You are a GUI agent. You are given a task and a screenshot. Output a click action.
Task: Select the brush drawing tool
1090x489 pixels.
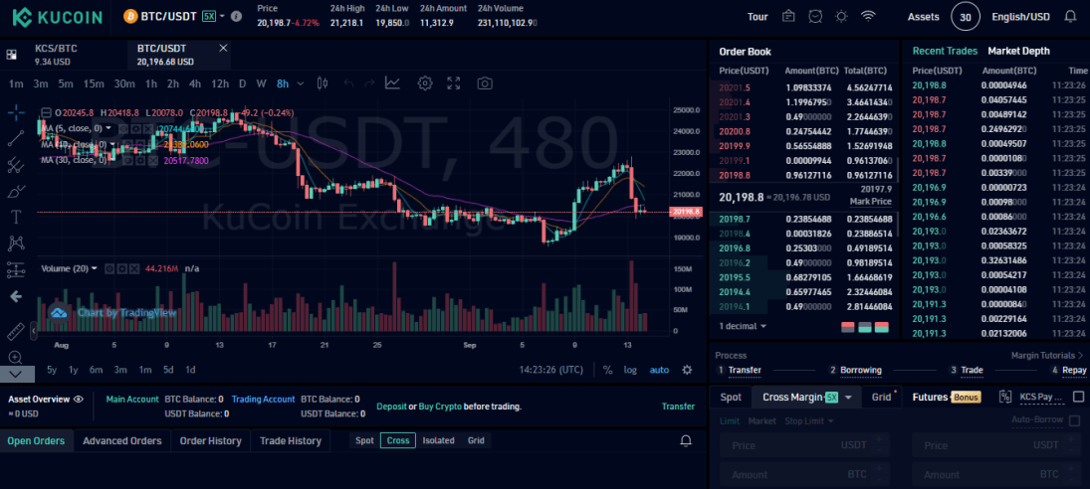[15, 191]
